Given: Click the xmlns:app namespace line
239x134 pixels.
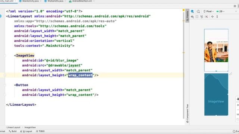Looking at the screenshot, I should coord(65,21).
